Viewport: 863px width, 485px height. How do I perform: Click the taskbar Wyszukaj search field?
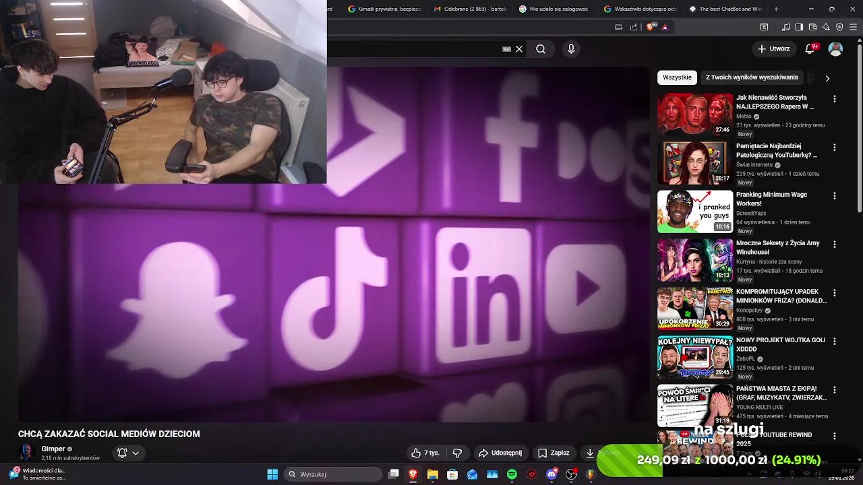[x=333, y=474]
